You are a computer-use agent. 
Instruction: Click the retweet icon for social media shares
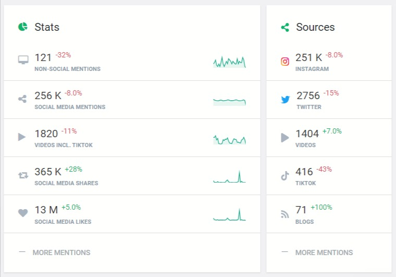23,175
